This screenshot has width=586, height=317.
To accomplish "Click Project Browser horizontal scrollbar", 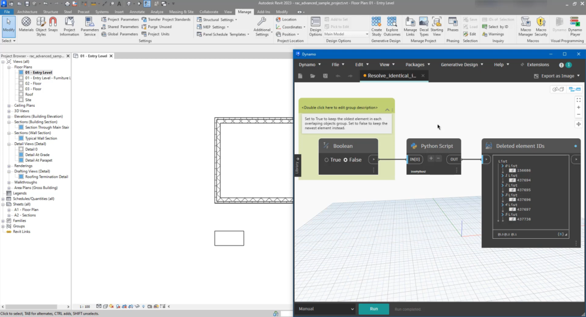I will click(35, 307).
